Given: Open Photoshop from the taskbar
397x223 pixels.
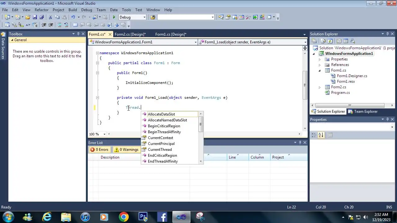Looking at the screenshot, I should [143, 217].
